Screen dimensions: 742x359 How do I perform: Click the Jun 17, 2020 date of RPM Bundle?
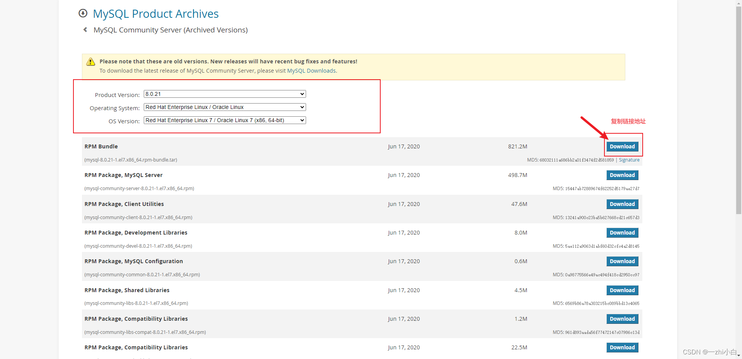(x=404, y=146)
